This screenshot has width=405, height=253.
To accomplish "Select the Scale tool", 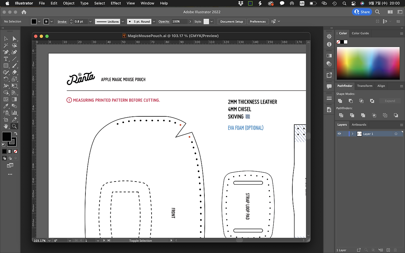I will pyautogui.click(x=14, y=79).
